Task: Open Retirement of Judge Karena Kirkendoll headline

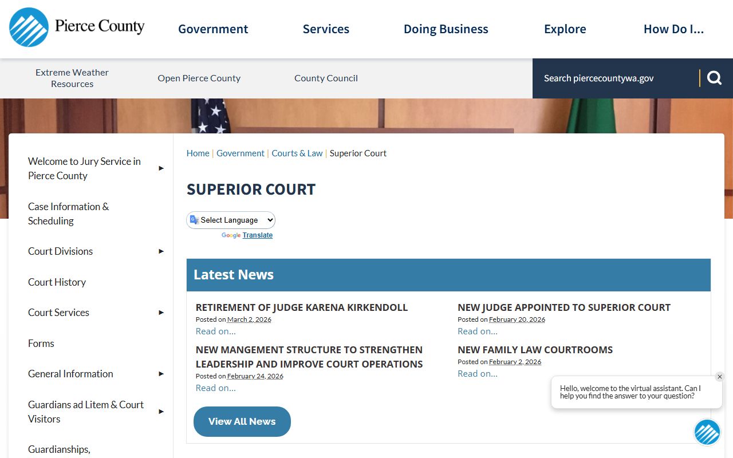Action: point(302,307)
